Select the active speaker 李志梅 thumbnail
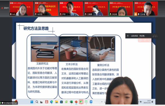Screen dimensions: 165x106 [x=121, y=8]
